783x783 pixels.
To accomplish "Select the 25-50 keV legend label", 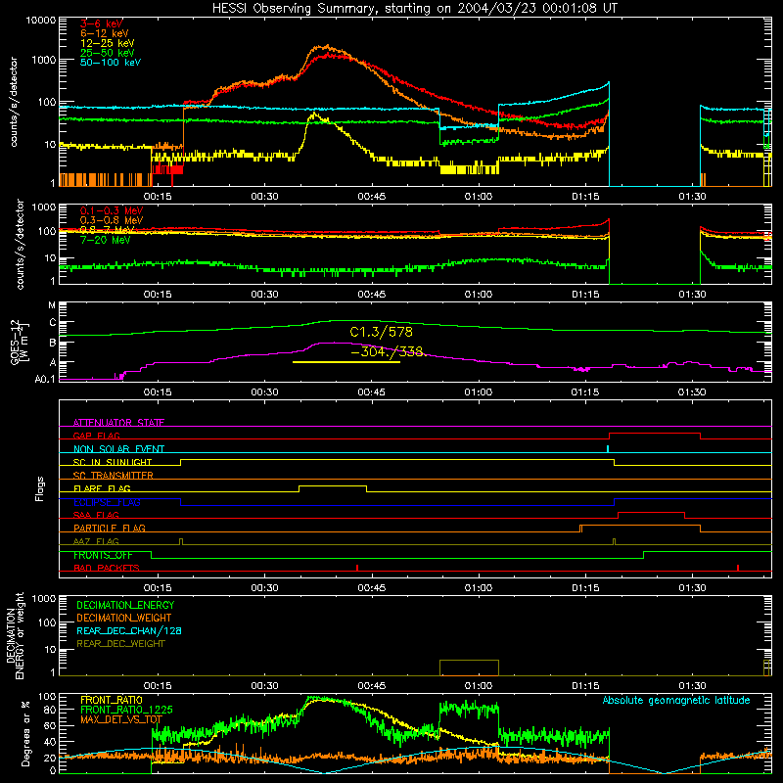I will pyautogui.click(x=108, y=53).
